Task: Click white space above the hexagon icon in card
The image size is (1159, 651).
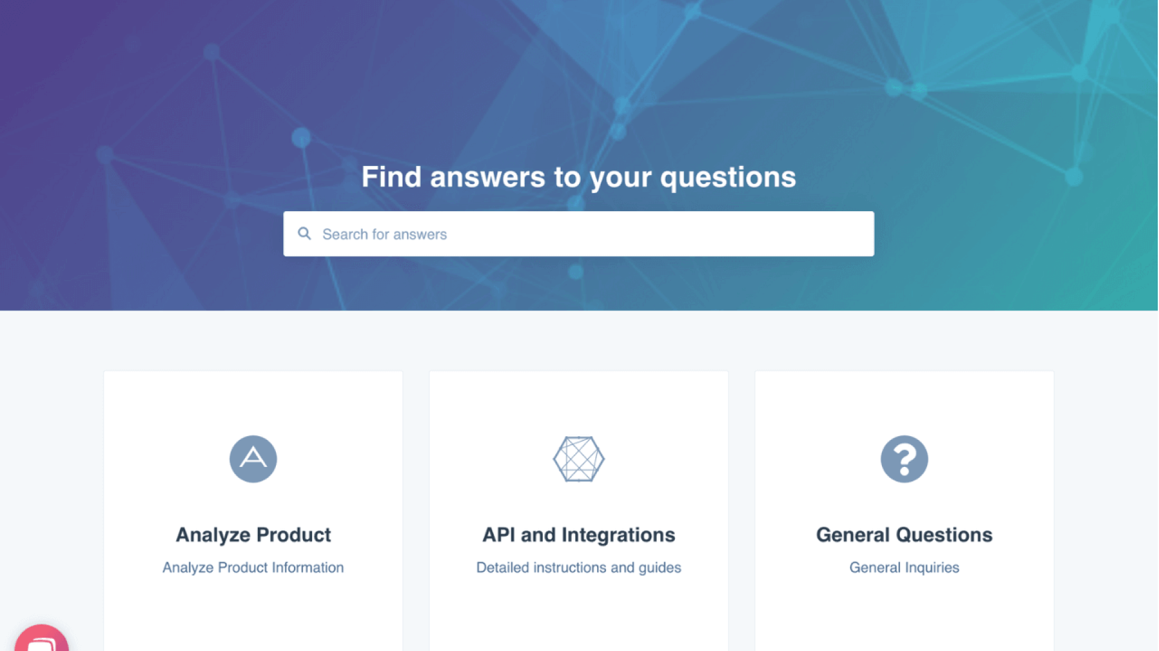Action: [x=579, y=402]
